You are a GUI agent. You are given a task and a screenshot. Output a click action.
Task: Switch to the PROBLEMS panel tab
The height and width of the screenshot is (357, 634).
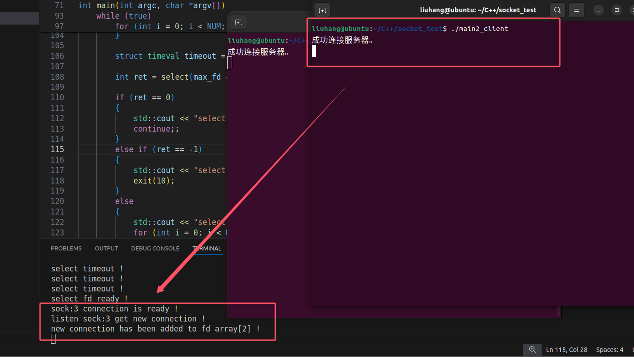[x=66, y=248]
